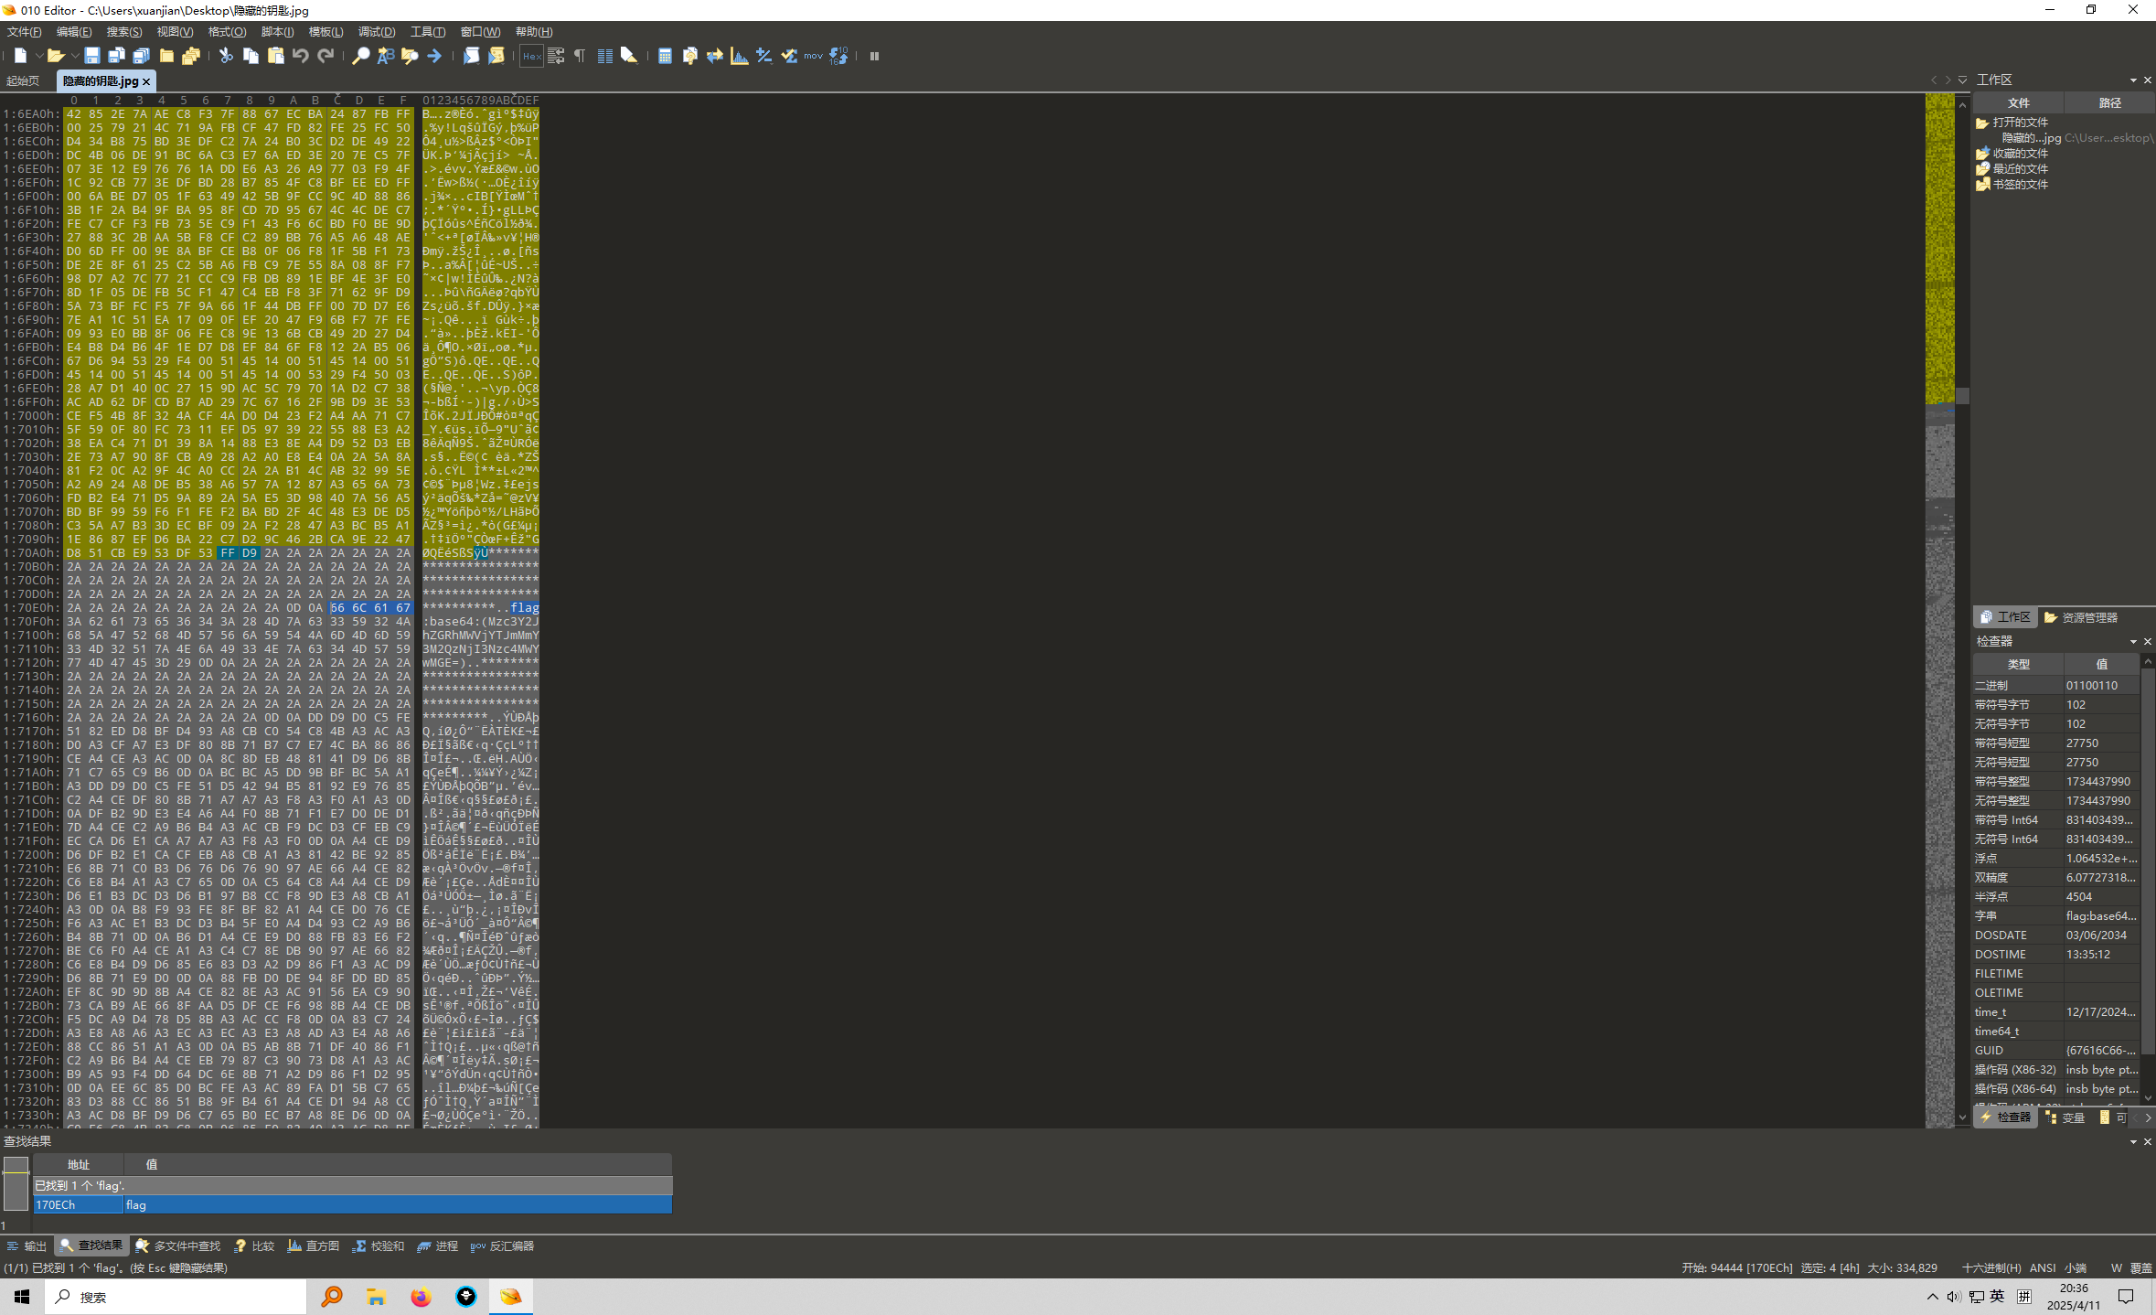Open the 模板(L) menu
This screenshot has width=2156, height=1315.
326,32
